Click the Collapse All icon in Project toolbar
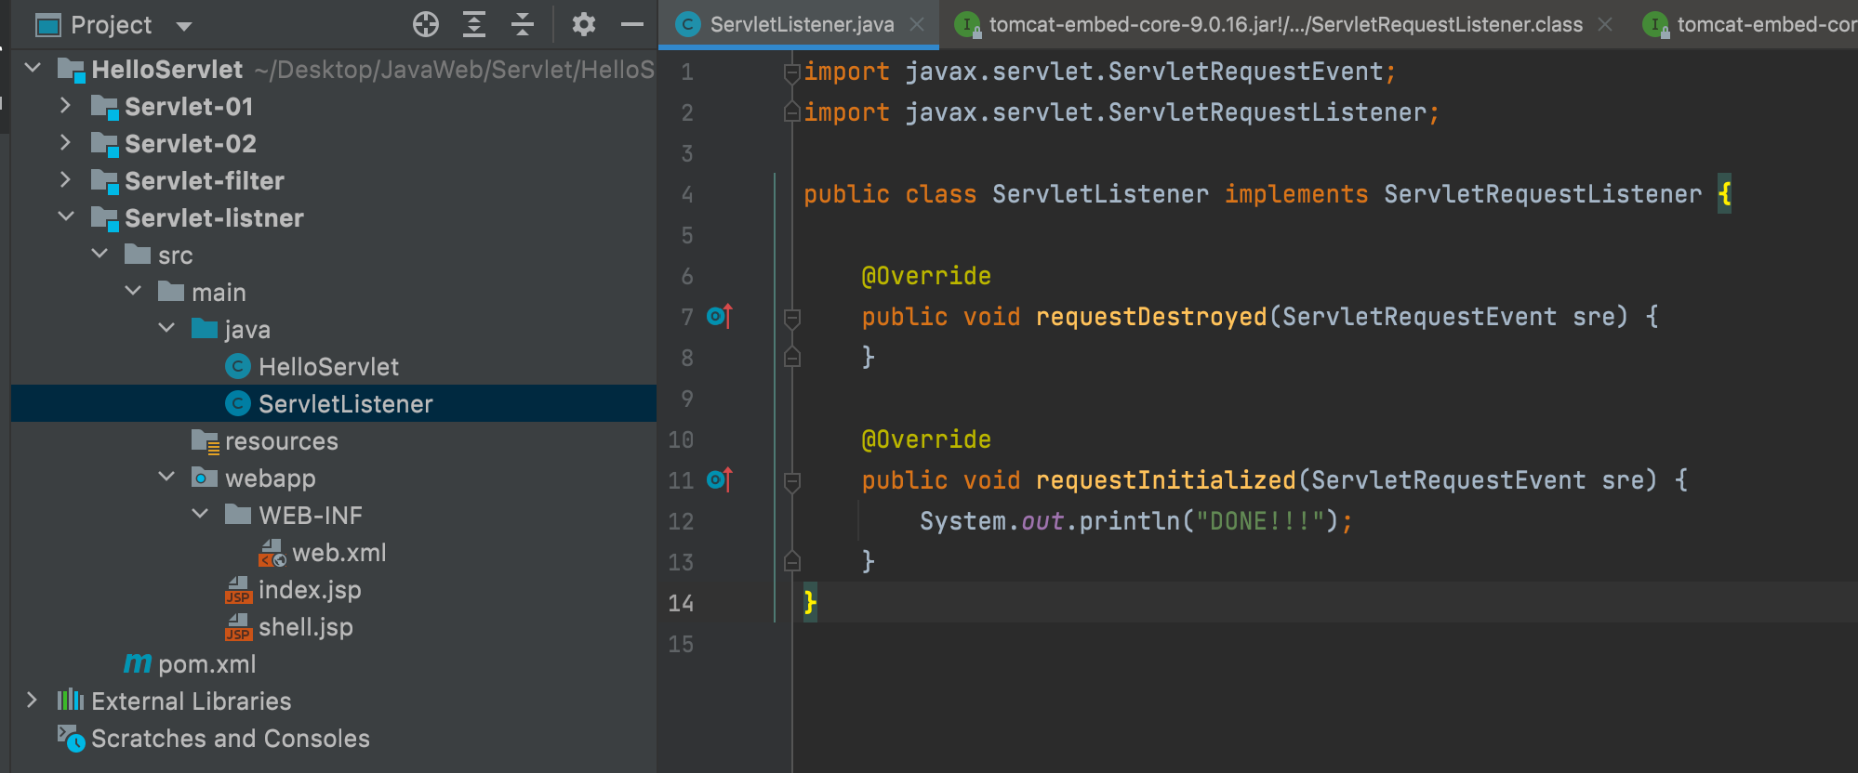Screen dimensions: 1858x773 pos(523,25)
